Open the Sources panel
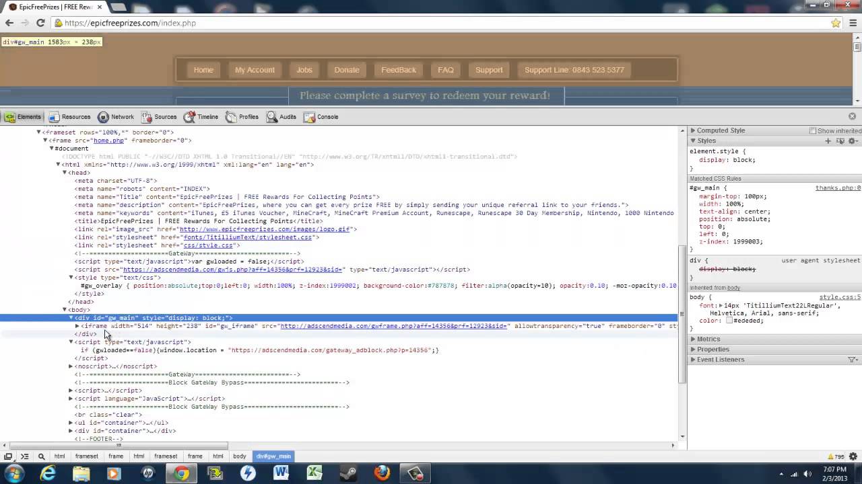 pos(158,117)
